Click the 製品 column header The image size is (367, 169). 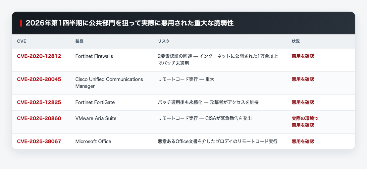point(79,41)
